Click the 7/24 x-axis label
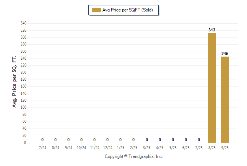The height and width of the screenshot is (166, 247). tap(42, 148)
